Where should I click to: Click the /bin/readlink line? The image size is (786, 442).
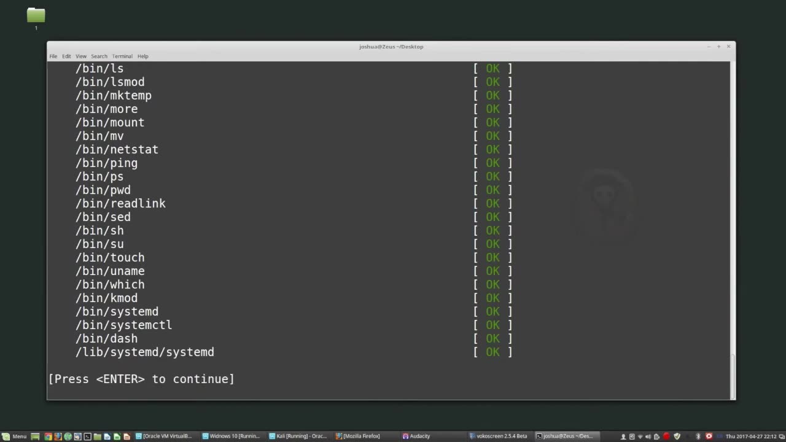click(x=120, y=203)
